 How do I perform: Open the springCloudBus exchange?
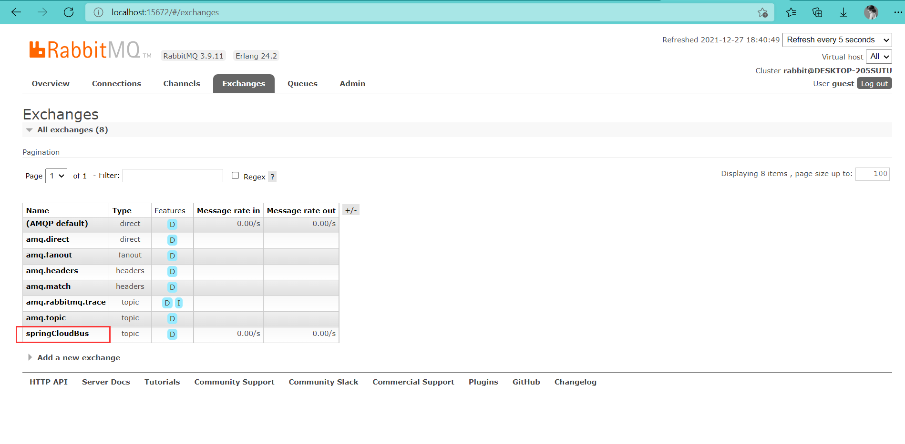pyautogui.click(x=57, y=334)
